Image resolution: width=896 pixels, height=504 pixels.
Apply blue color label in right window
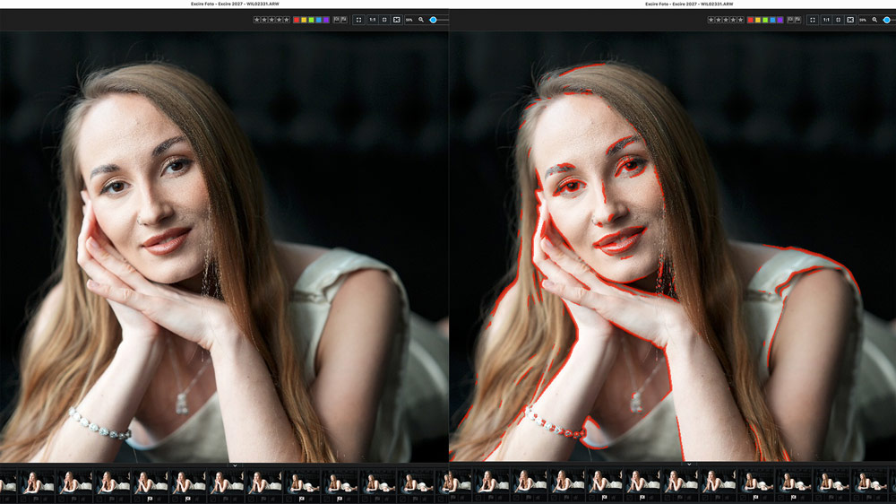(773, 20)
